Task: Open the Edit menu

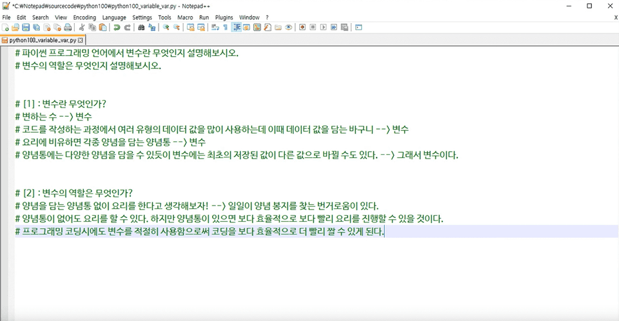Action: [21, 17]
